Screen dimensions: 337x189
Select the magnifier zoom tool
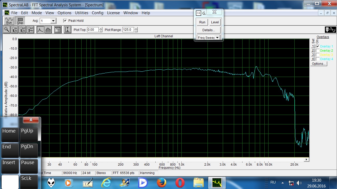(x=7, y=30)
